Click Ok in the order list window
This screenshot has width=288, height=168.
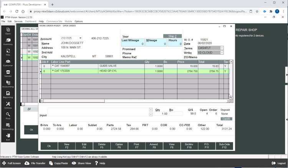tap(31, 130)
